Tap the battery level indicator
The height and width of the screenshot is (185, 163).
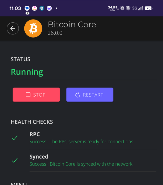pyautogui.click(x=149, y=8)
